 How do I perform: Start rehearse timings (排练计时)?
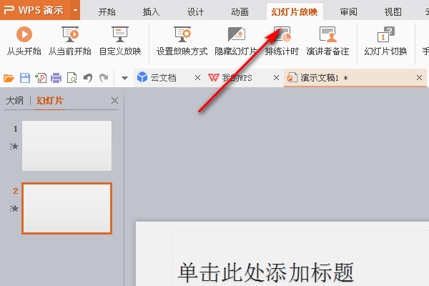(282, 41)
